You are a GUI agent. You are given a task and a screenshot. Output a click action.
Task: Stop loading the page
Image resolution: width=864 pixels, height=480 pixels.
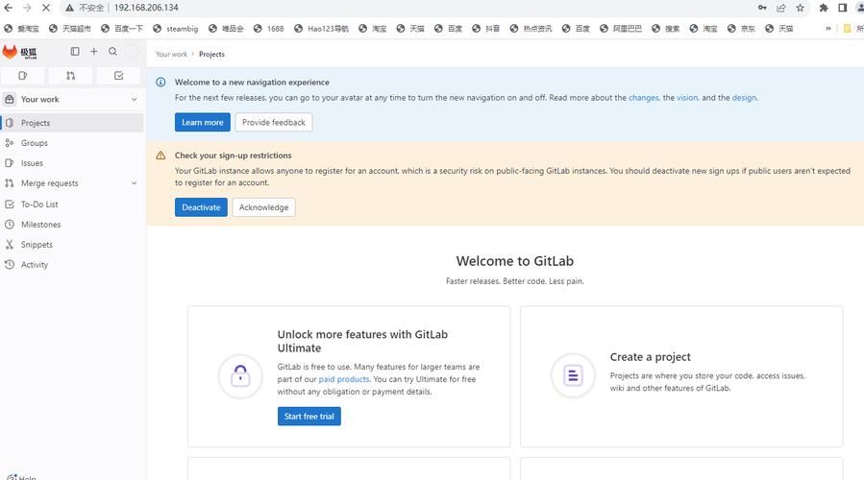tap(46, 8)
